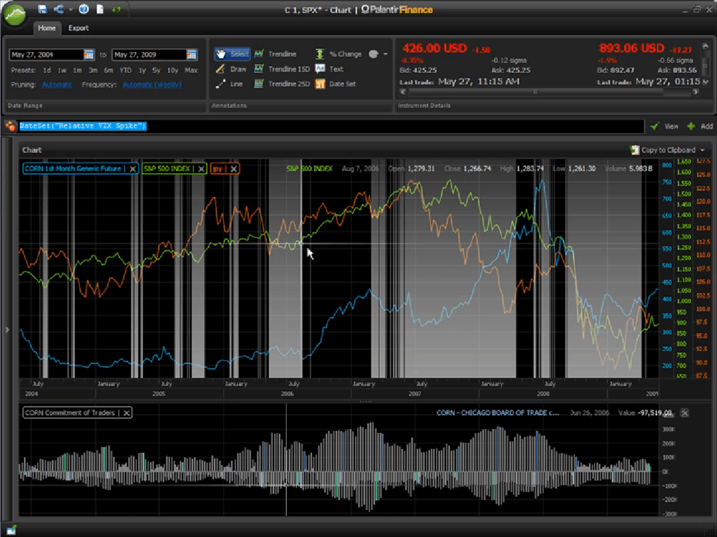Image resolution: width=717 pixels, height=537 pixels.
Task: Select the 5y date preset
Action: 157,70
